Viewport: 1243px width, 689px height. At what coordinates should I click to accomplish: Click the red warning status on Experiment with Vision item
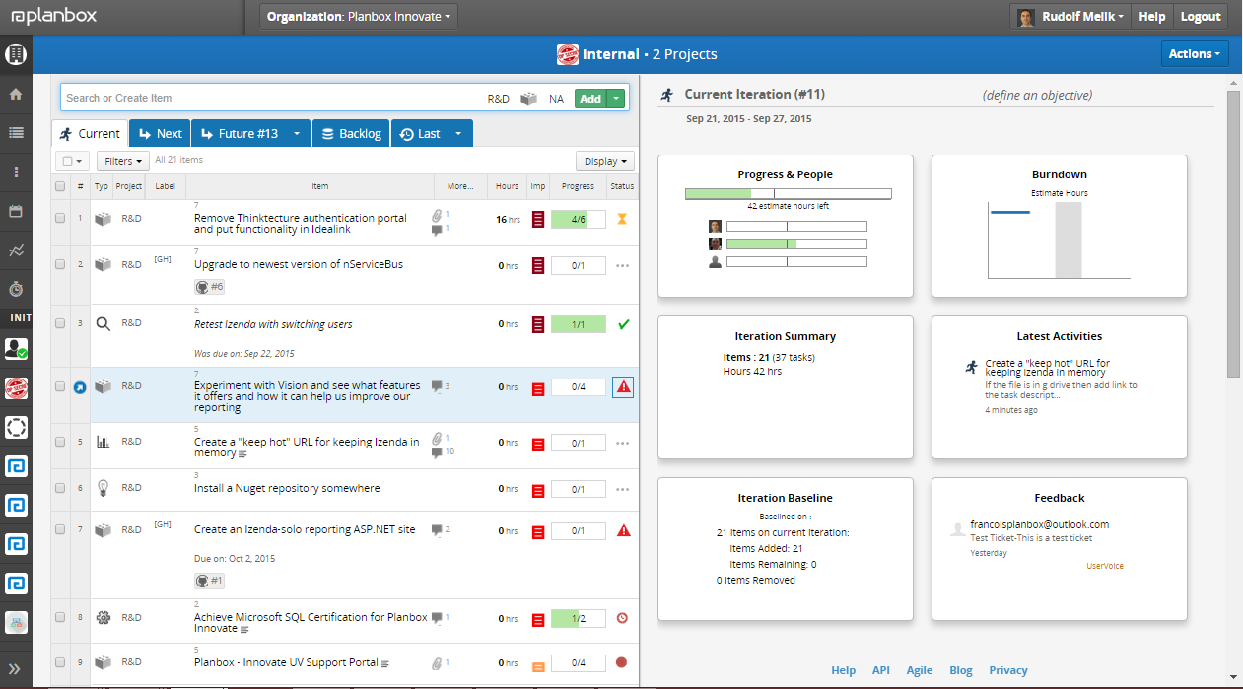point(623,387)
